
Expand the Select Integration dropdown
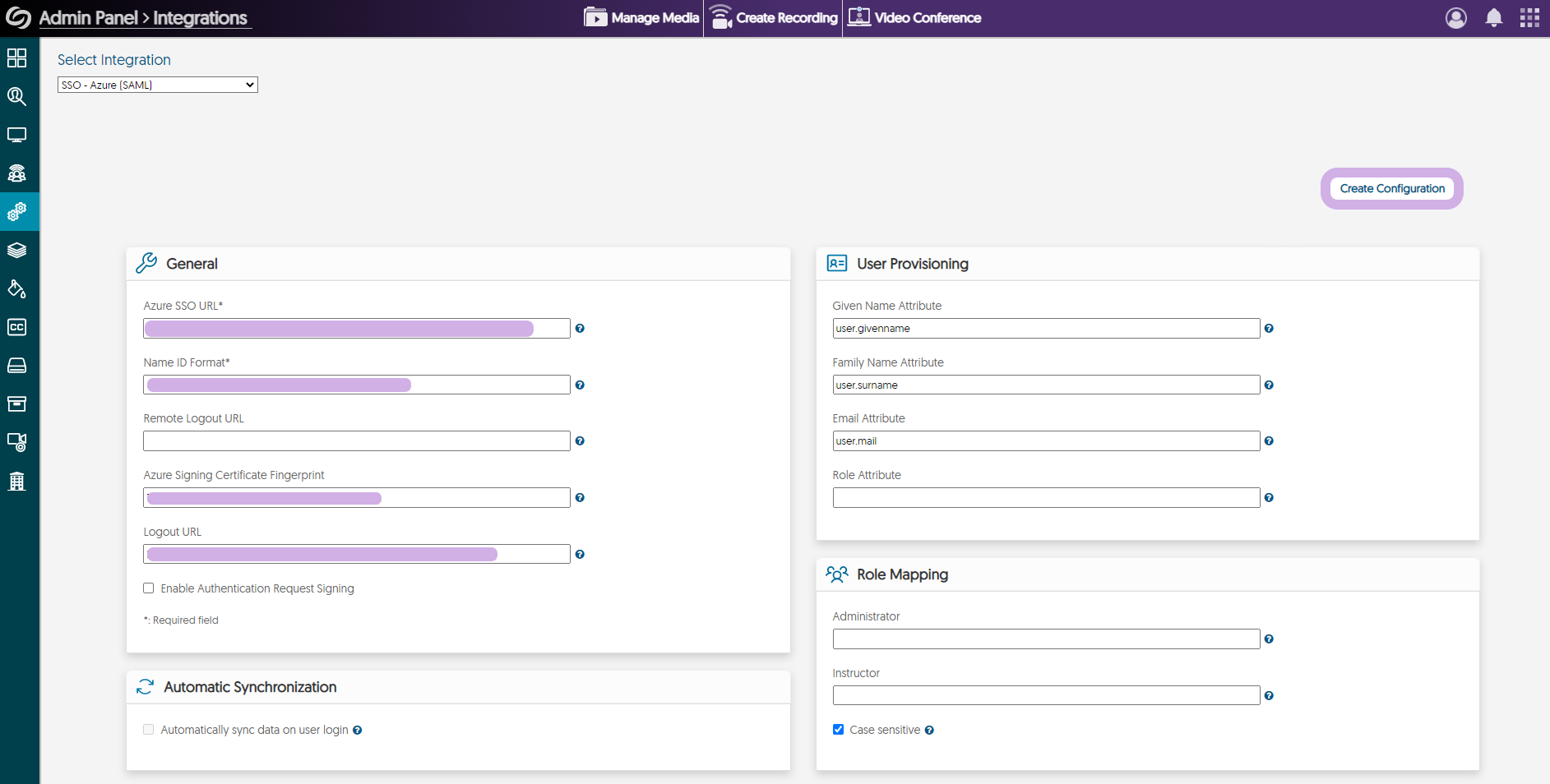point(157,85)
